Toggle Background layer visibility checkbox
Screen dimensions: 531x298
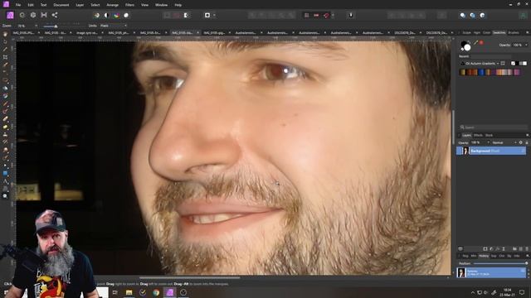(524, 151)
